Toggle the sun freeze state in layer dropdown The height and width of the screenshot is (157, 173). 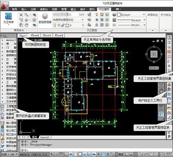[x=59, y=25]
